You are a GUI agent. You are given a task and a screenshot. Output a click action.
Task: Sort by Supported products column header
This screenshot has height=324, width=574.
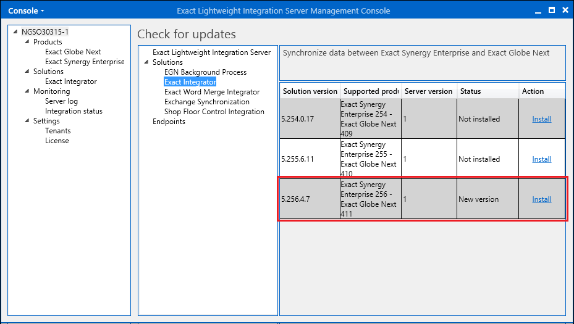(x=371, y=91)
